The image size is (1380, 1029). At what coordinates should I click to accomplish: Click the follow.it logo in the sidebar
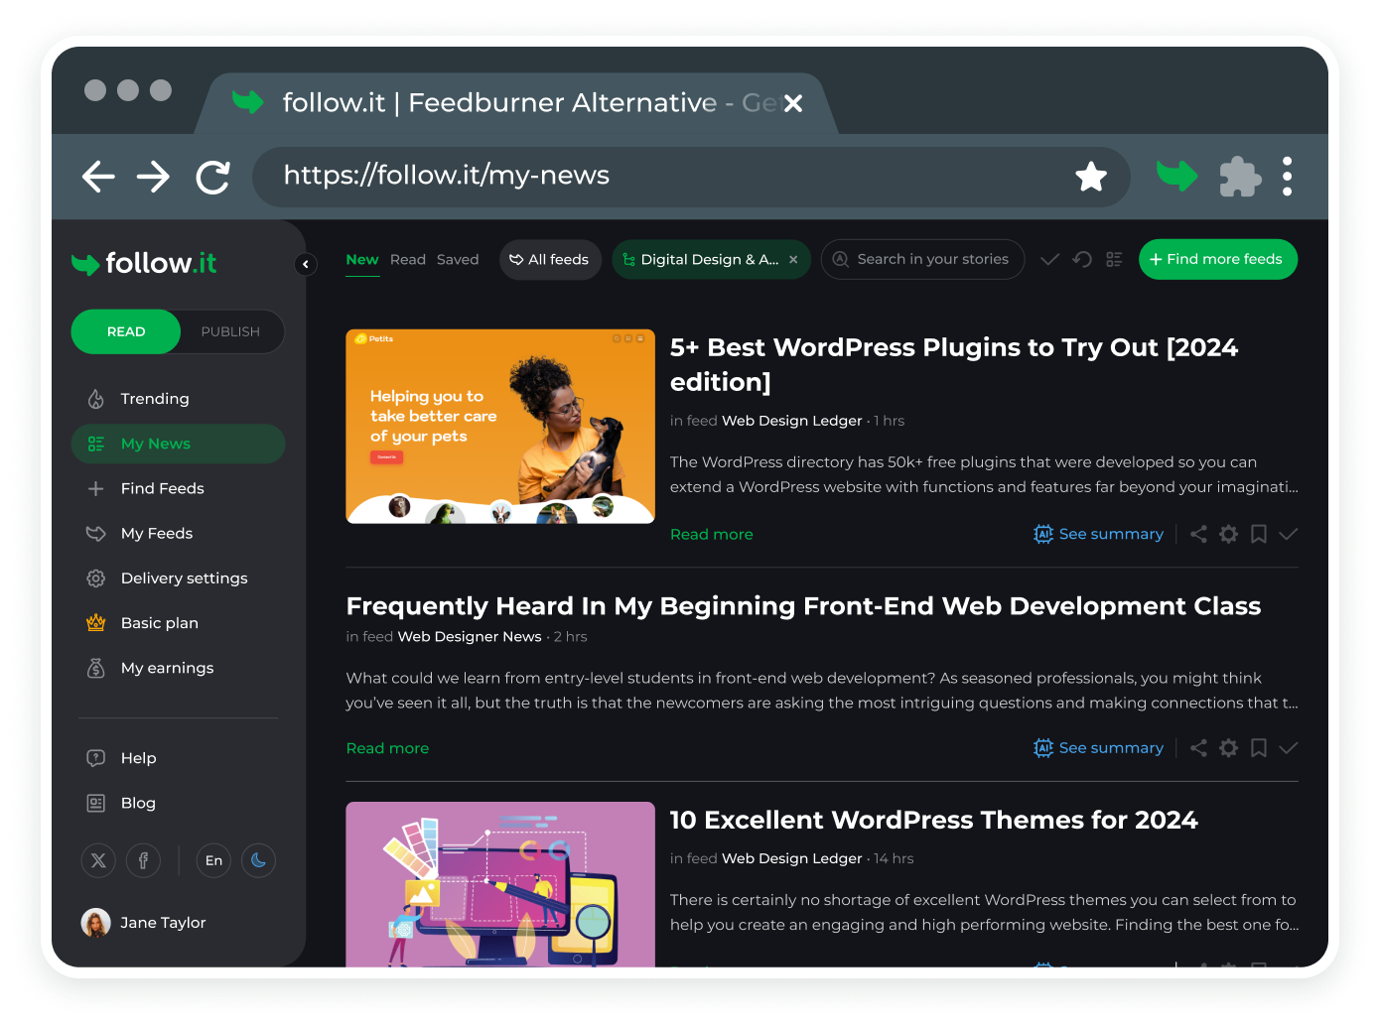point(144,263)
